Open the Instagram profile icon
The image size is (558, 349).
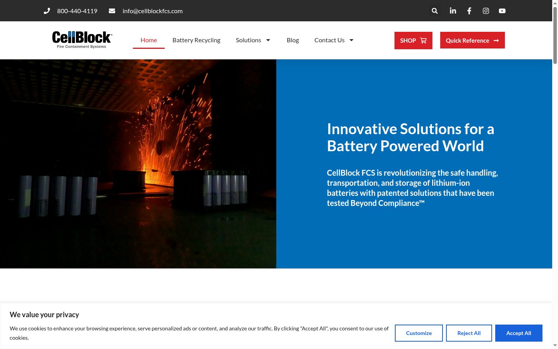pyautogui.click(x=486, y=11)
